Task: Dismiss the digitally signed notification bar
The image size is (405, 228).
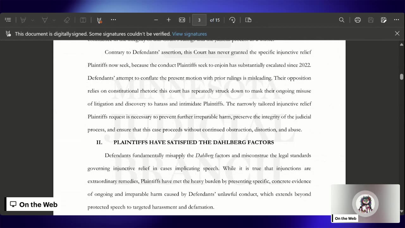Action: (x=397, y=33)
